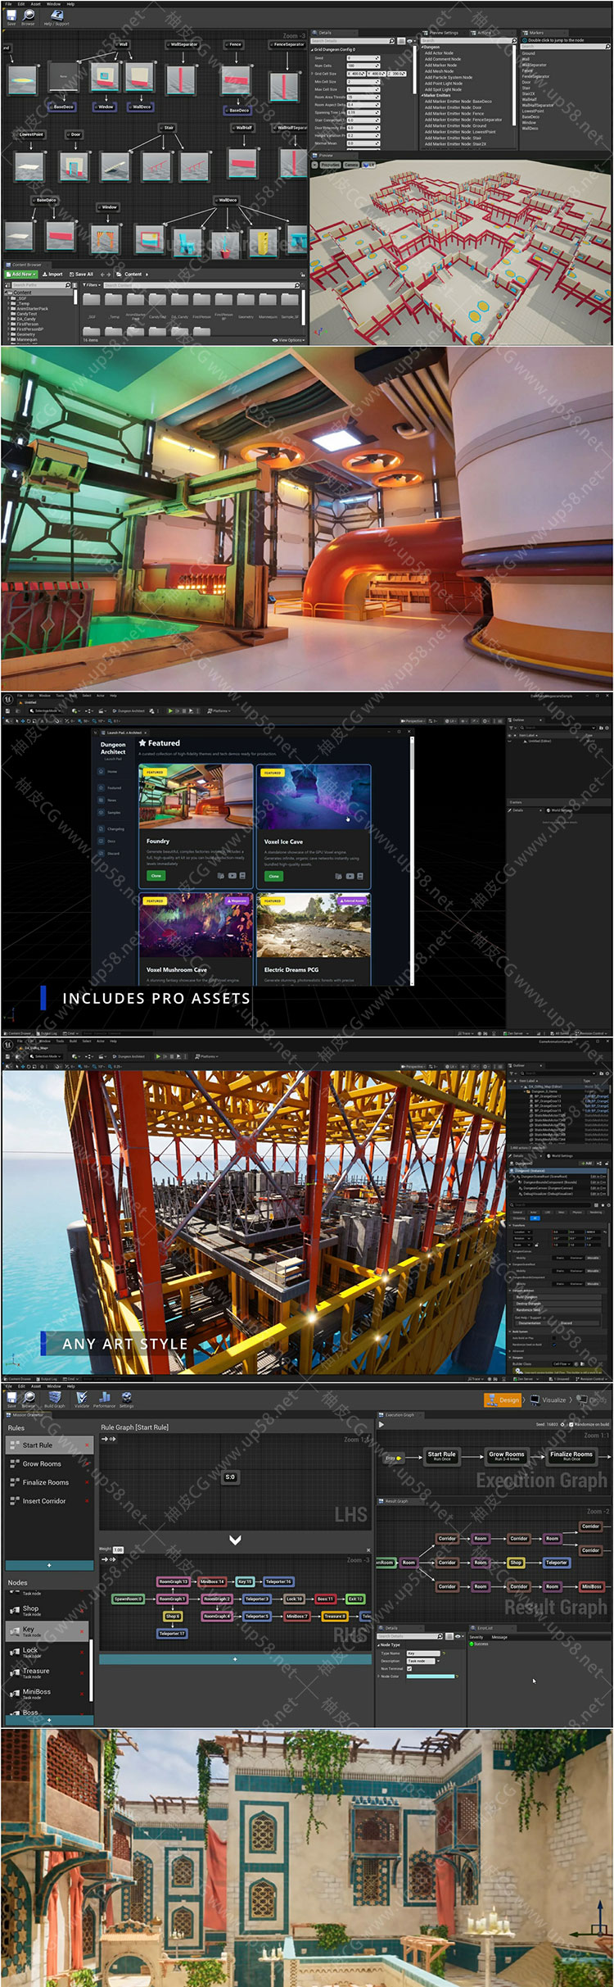Toggle the Non Terminal checkbox

[409, 1669]
